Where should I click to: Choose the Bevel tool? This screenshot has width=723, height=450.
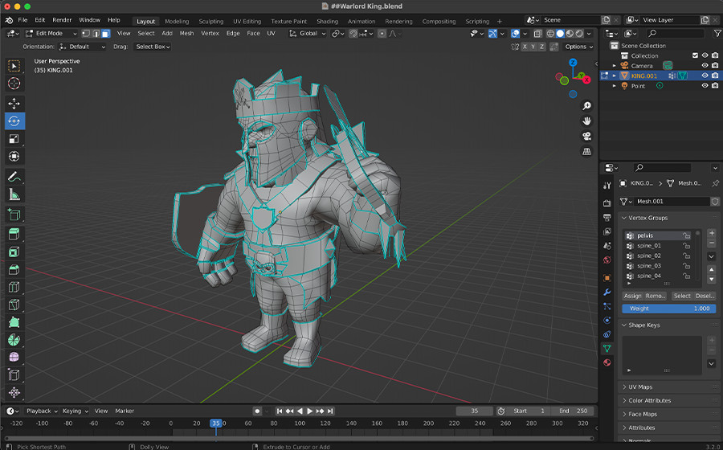coord(14,269)
